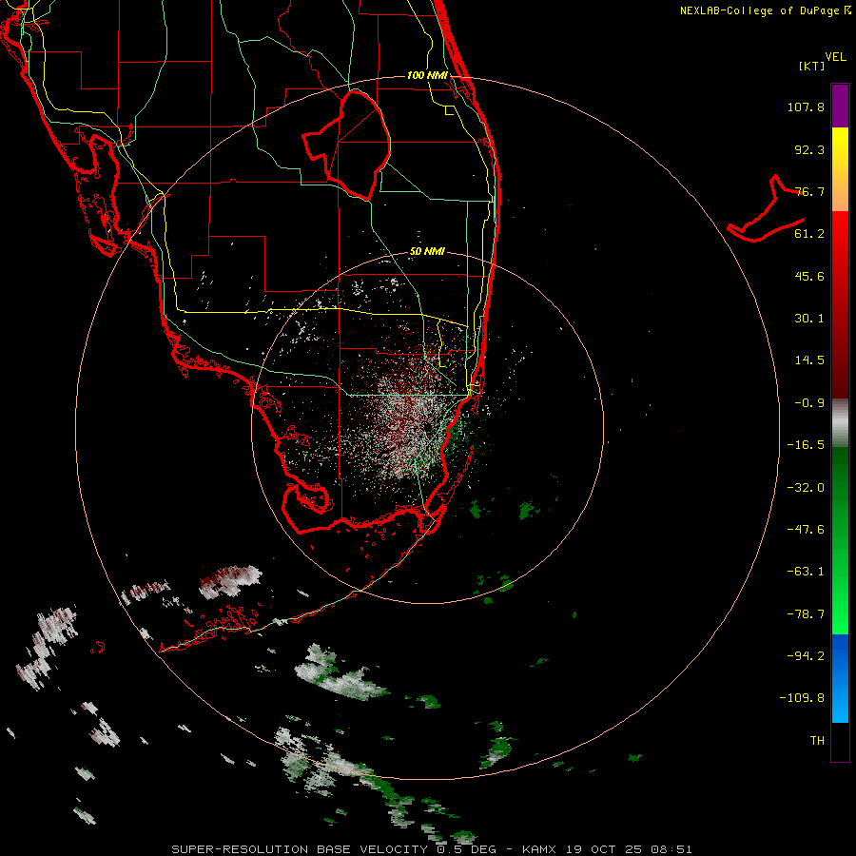Click the -0.9 scale value
Viewport: 856px width, 856px height.
click(809, 403)
